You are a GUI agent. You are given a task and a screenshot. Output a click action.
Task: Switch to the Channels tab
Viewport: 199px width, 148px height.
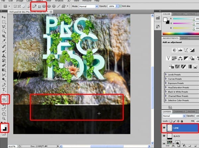tap(179, 112)
